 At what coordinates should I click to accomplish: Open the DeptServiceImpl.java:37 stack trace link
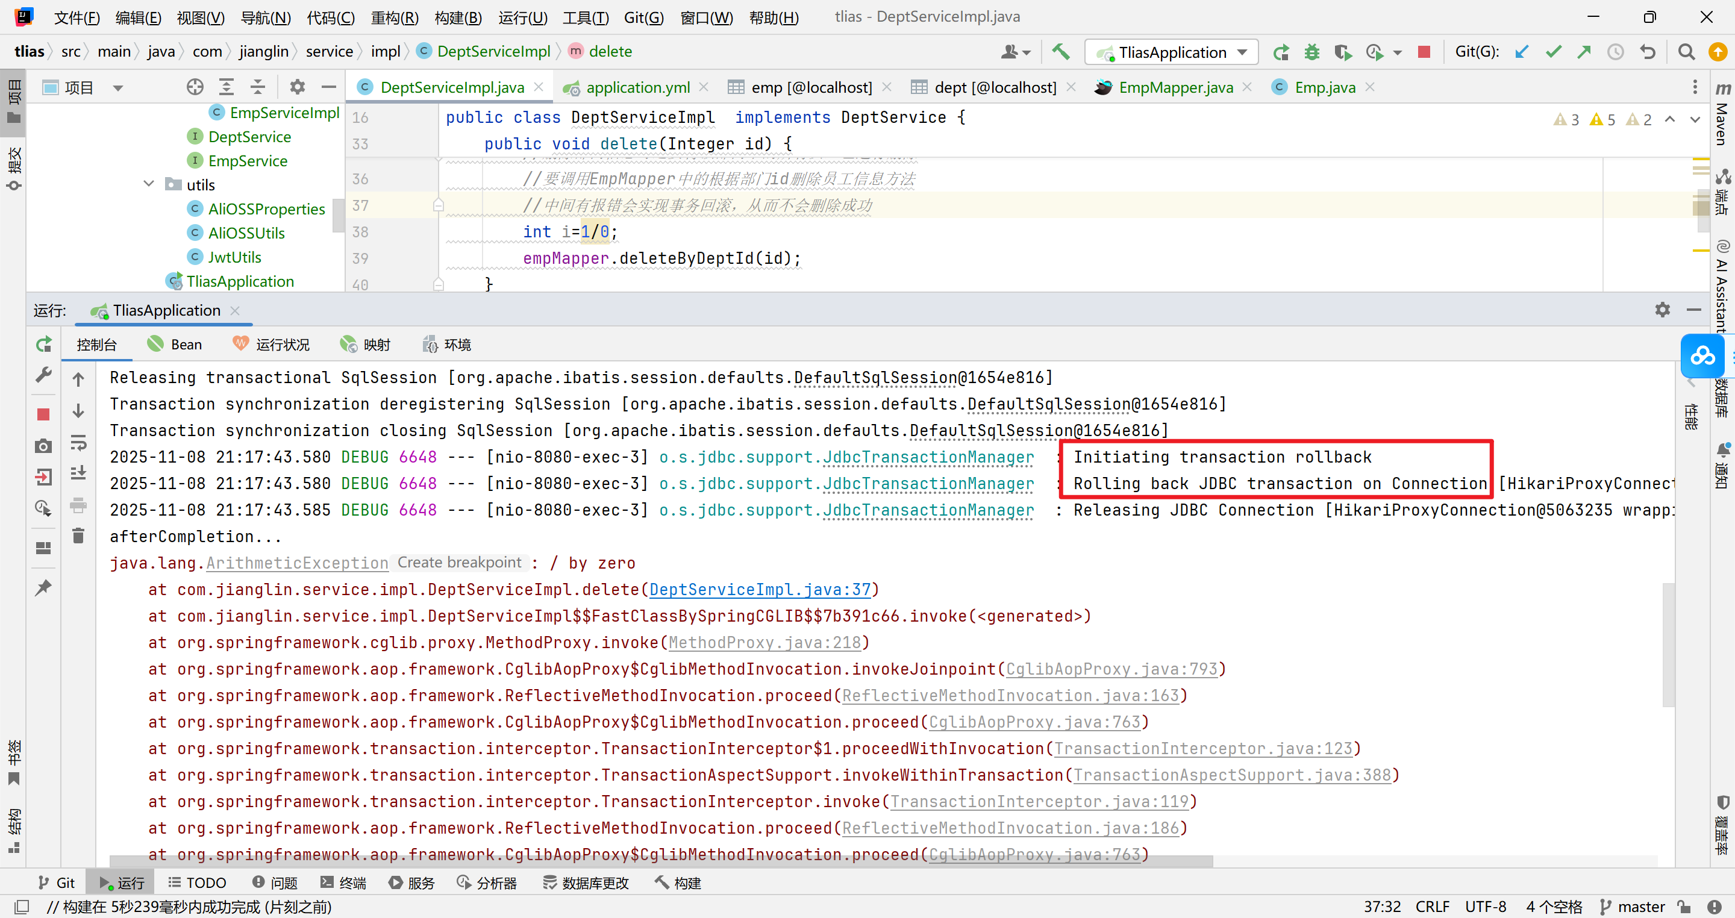point(760,589)
